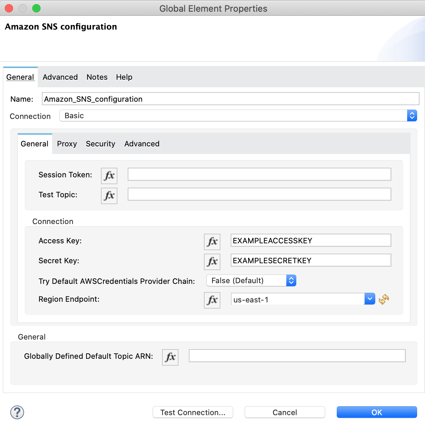Screen dimensions: 425x422
Task: Click into the Name text field
Action: pyautogui.click(x=230, y=99)
